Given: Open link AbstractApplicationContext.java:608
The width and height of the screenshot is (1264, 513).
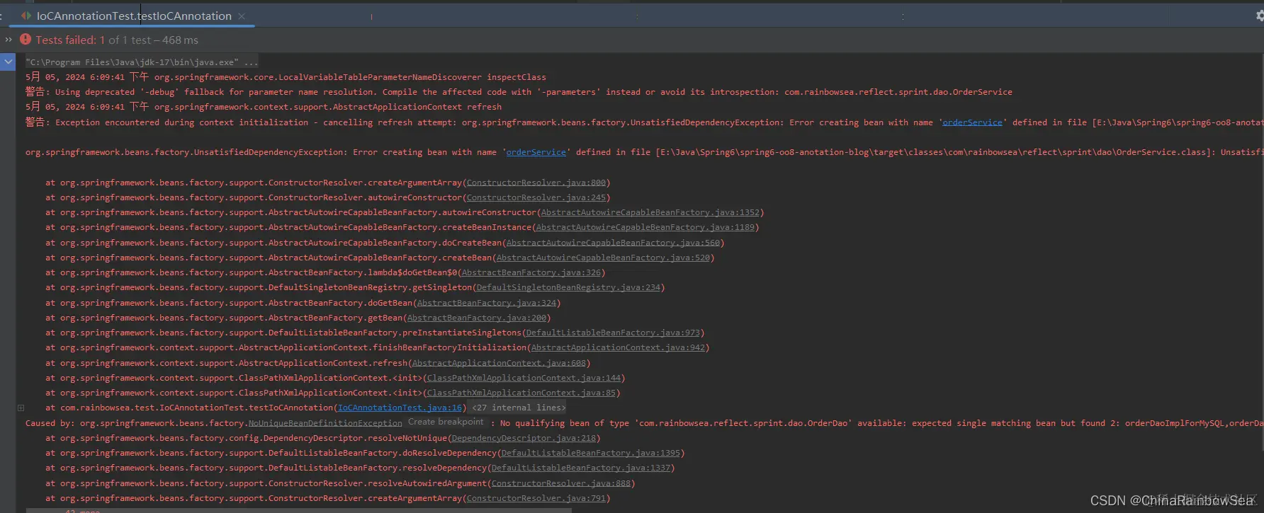Looking at the screenshot, I should (499, 363).
